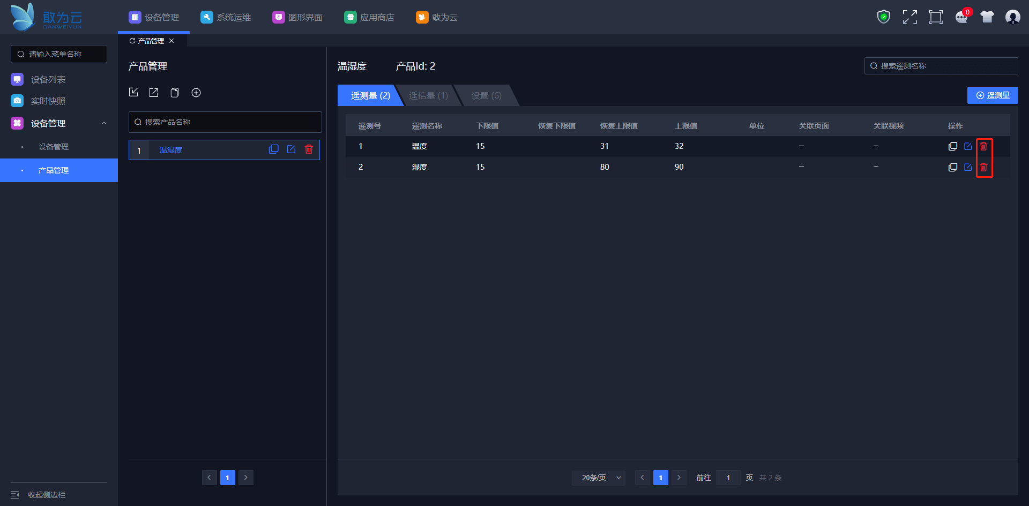Open the messages notification icon

click(x=961, y=17)
